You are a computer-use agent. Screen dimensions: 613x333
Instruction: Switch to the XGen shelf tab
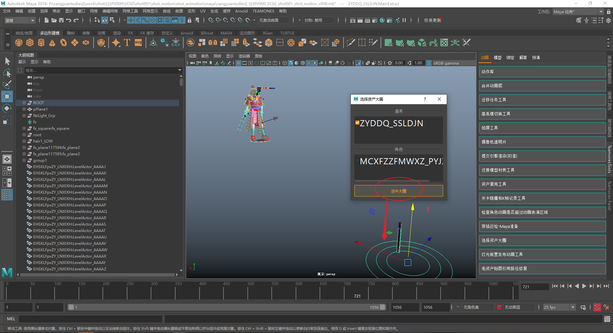pos(267,33)
